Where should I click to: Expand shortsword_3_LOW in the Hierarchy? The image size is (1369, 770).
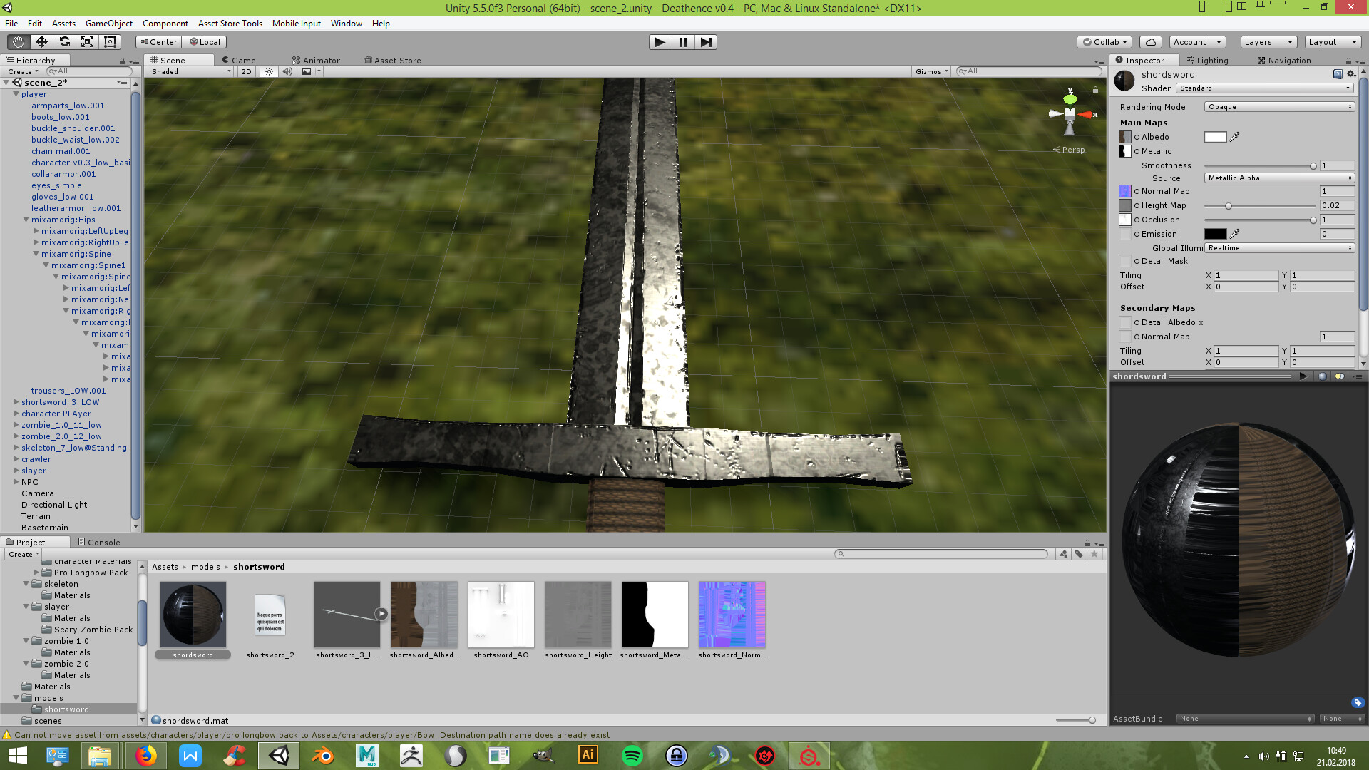click(16, 402)
